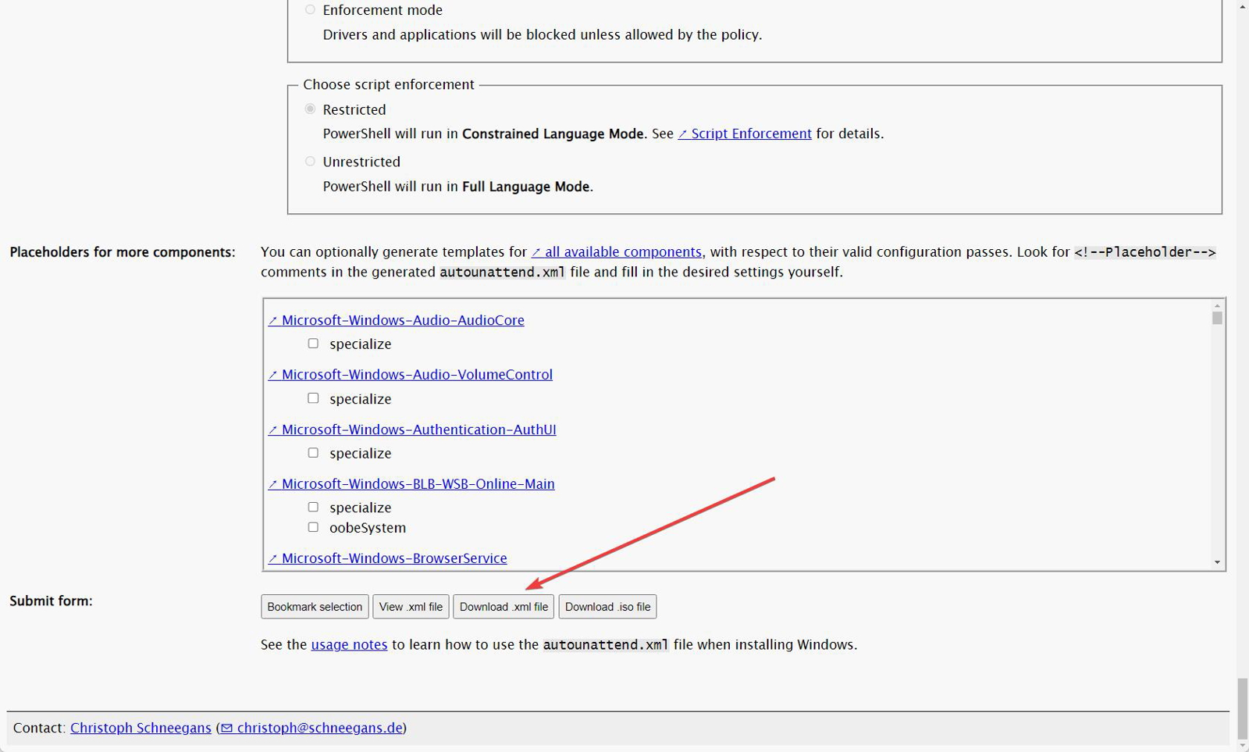The image size is (1249, 752).
Task: Click the components list scroll-down arrow
Action: (x=1217, y=562)
